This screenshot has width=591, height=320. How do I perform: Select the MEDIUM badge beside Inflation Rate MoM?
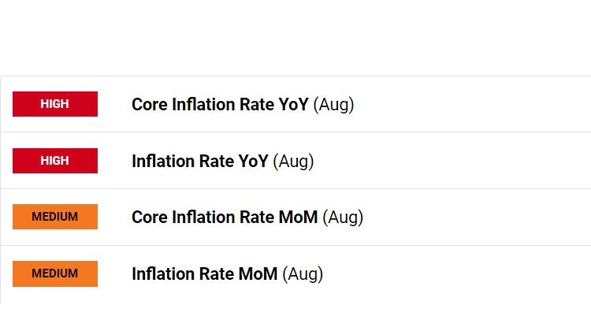[55, 273]
